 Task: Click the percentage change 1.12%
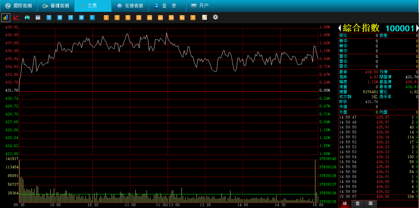click(x=373, y=82)
